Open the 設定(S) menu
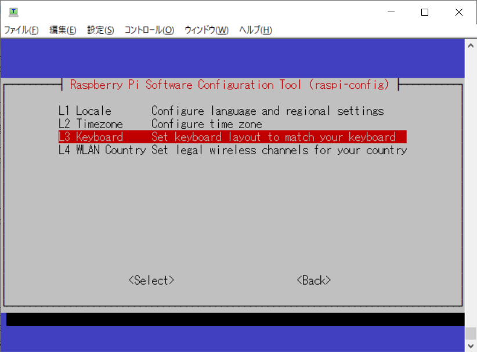 point(101,30)
